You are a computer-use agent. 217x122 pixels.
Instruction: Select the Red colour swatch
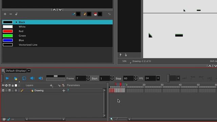(8, 31)
